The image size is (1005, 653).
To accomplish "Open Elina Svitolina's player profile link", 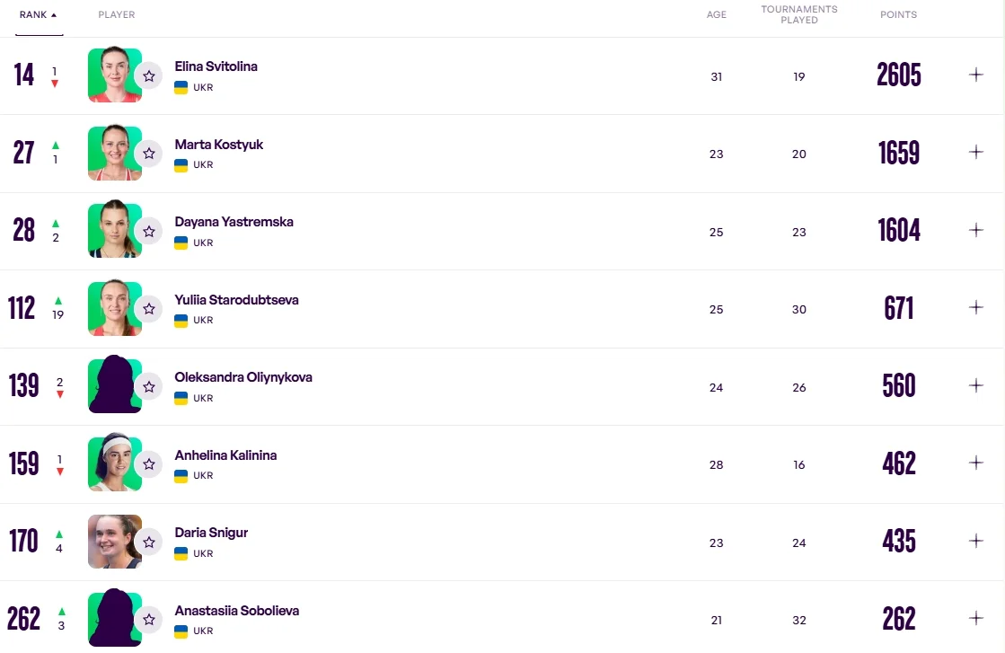I will tap(216, 66).
